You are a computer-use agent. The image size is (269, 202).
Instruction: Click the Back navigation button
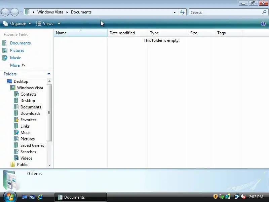5,12
